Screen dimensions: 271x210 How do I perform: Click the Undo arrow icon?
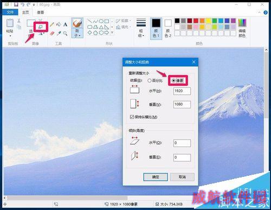tap(23, 4)
